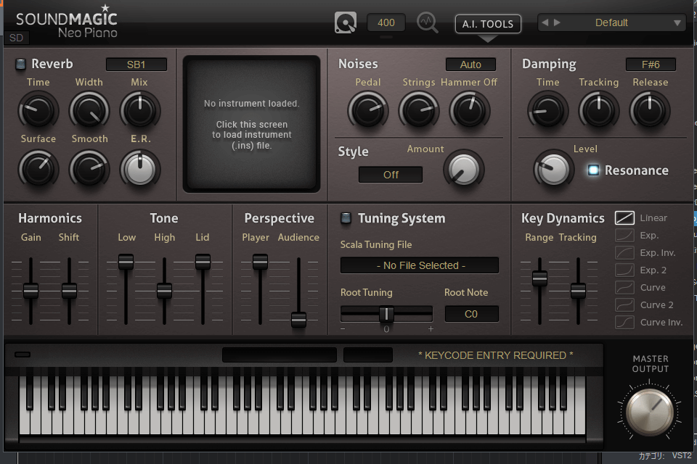Choose the Curve Inv. dynamics icon
697x464 pixels.
coord(624,323)
